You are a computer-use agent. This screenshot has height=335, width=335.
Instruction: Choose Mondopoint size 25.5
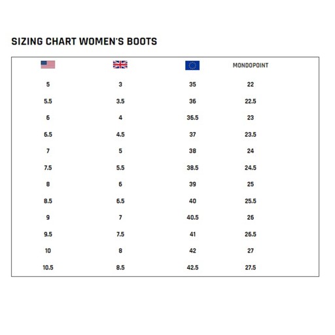[x=251, y=201]
